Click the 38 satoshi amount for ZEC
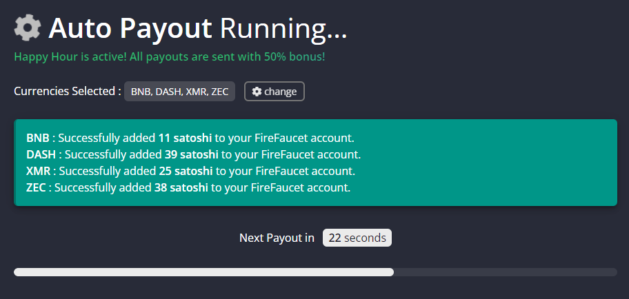The height and width of the screenshot is (299, 629). (x=181, y=187)
